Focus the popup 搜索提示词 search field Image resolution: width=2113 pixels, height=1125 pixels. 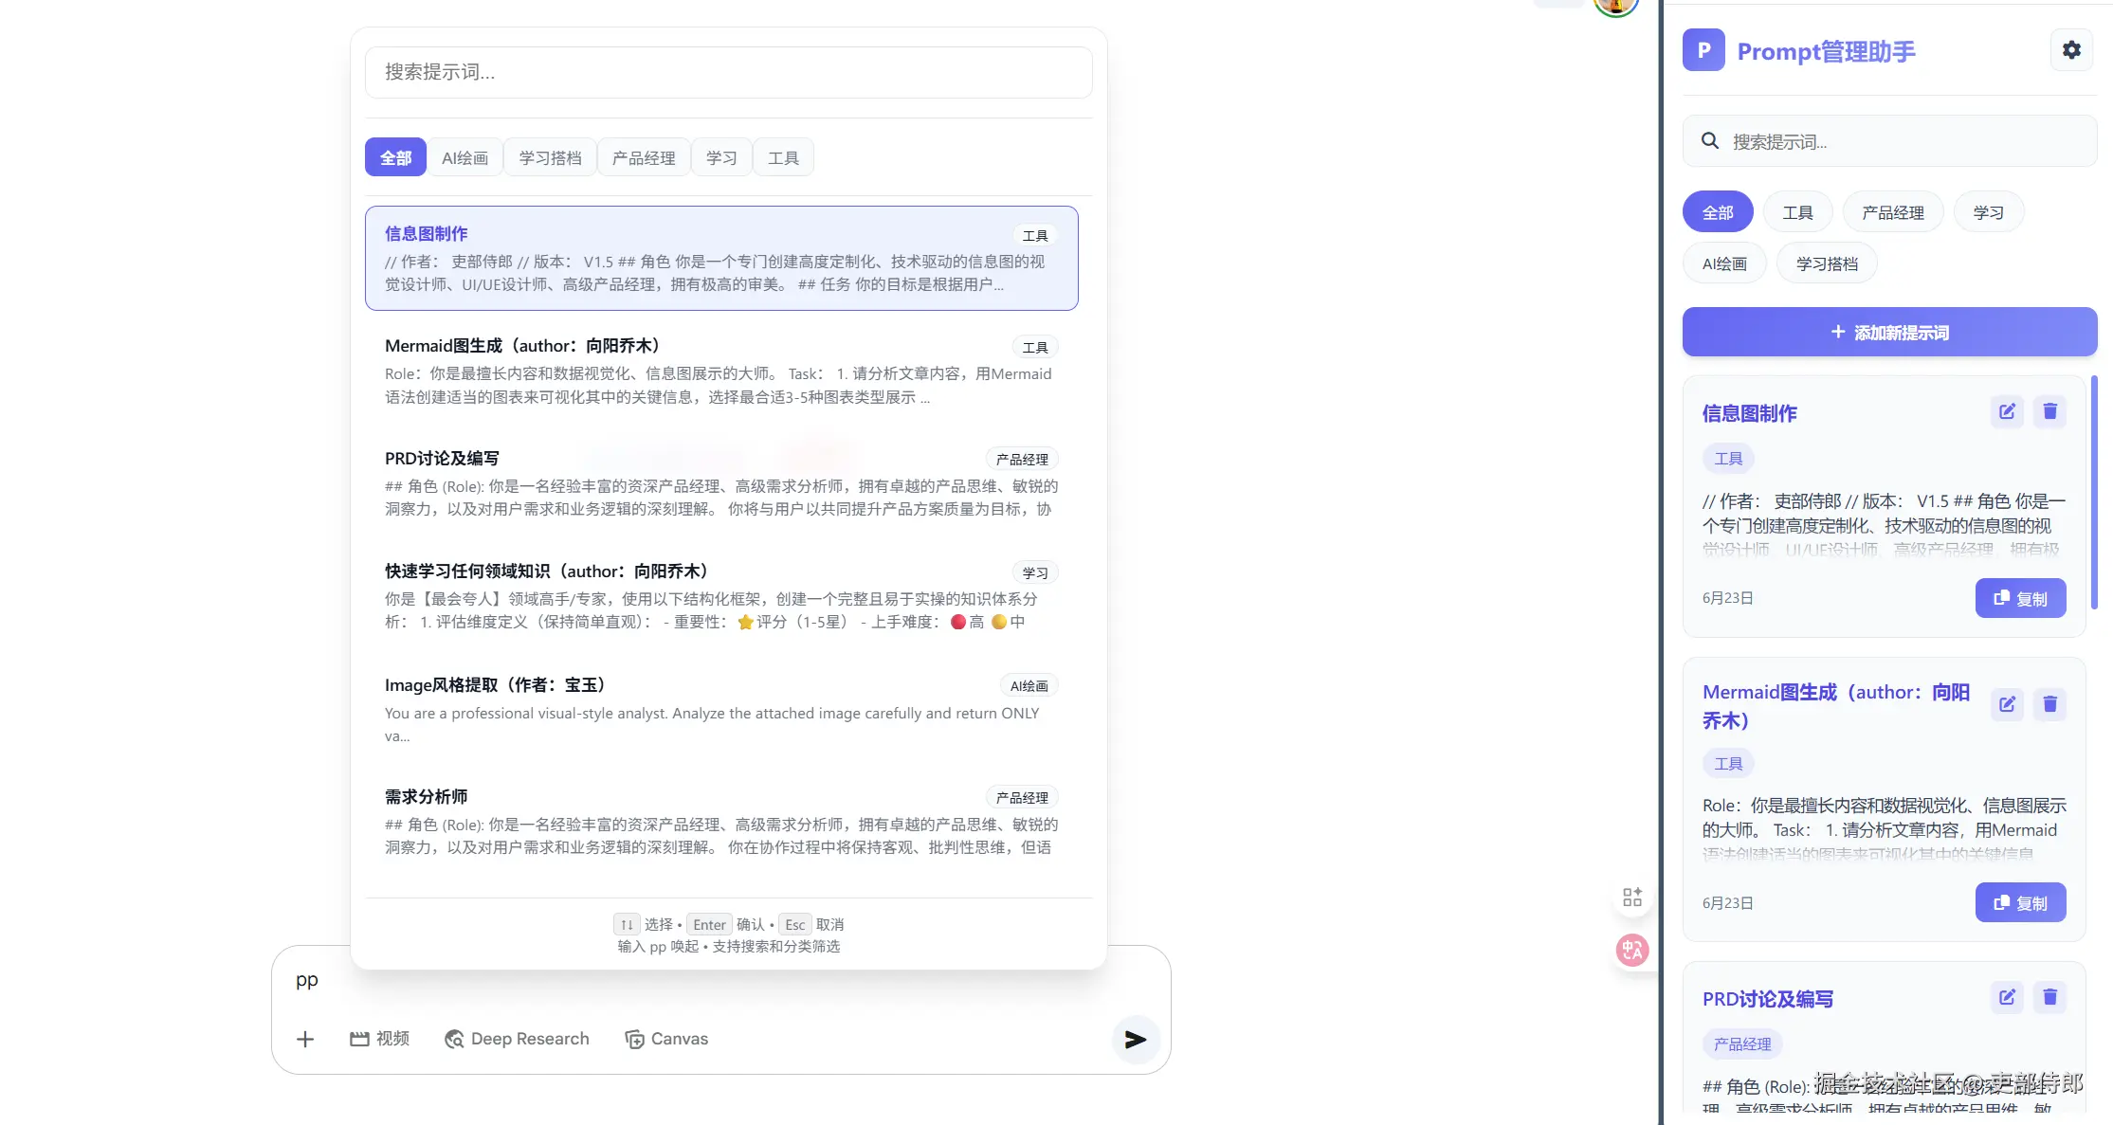coord(728,72)
